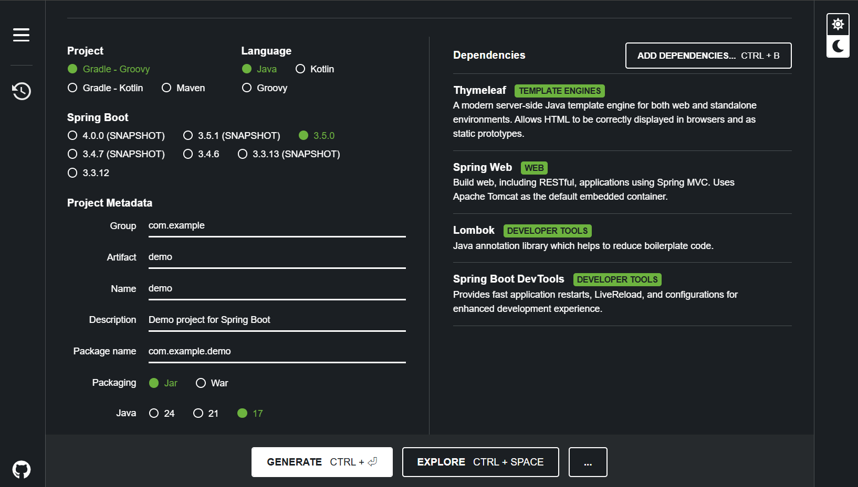The width and height of the screenshot is (858, 487).
Task: Choose Java language
Action: tap(259, 69)
